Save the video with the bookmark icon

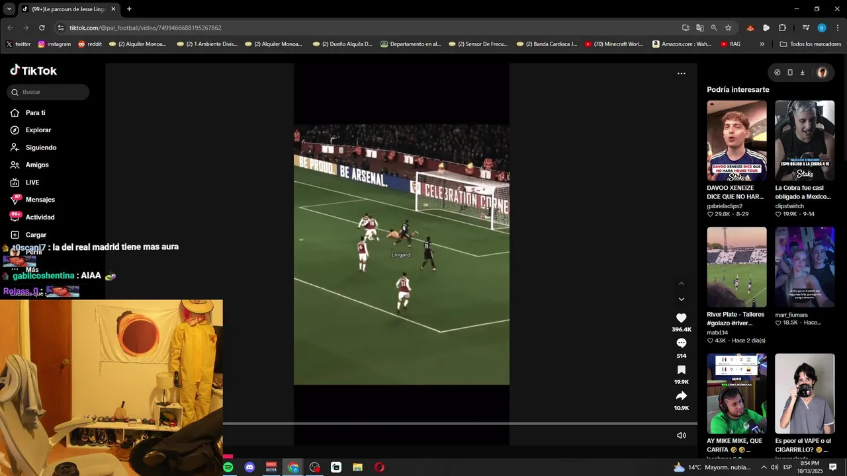click(x=681, y=370)
